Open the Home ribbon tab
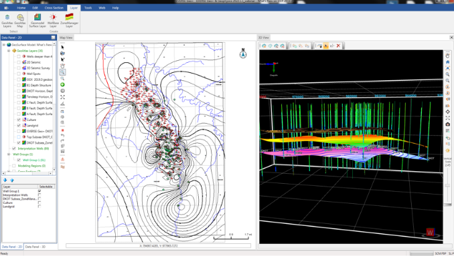Viewport: 454px width, 256px height. coord(21,8)
